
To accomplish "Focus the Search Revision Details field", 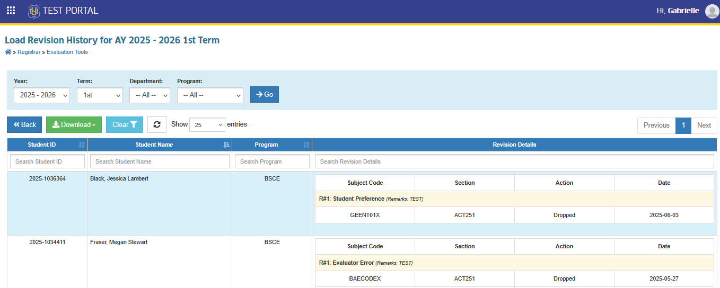I will (514, 161).
